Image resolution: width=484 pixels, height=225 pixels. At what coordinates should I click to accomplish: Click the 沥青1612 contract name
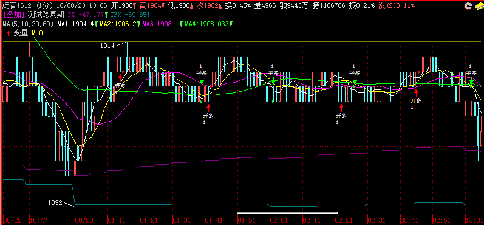coord(16,5)
